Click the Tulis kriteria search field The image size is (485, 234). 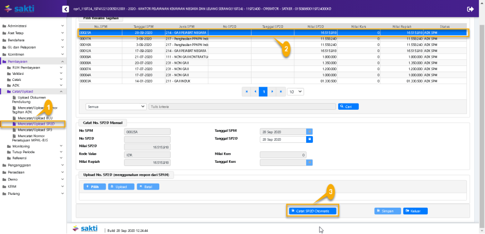(241, 107)
